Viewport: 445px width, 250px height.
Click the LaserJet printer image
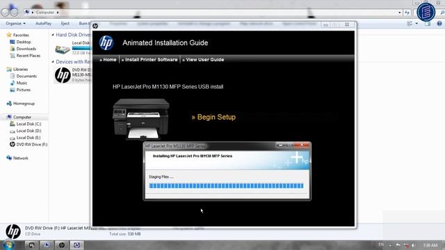click(x=140, y=119)
